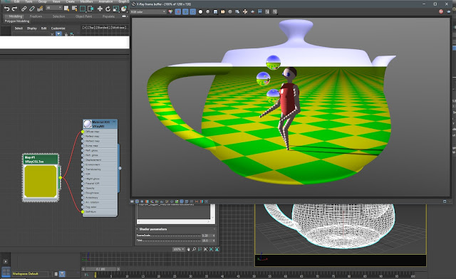Screen dimensions: 456x279
Task: Open the Select menu in Scene Explorer
Action: pos(19,28)
